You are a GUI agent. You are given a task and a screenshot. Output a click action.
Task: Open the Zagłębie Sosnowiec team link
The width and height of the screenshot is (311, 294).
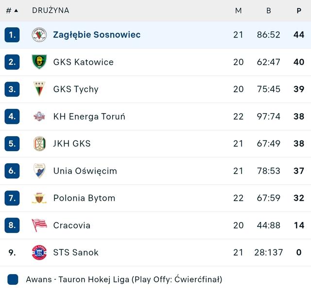pos(97,35)
